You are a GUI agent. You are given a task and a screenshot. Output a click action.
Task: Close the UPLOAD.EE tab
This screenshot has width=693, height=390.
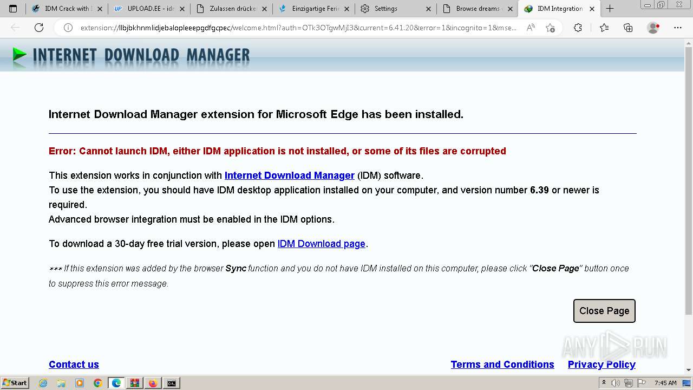coord(182,9)
